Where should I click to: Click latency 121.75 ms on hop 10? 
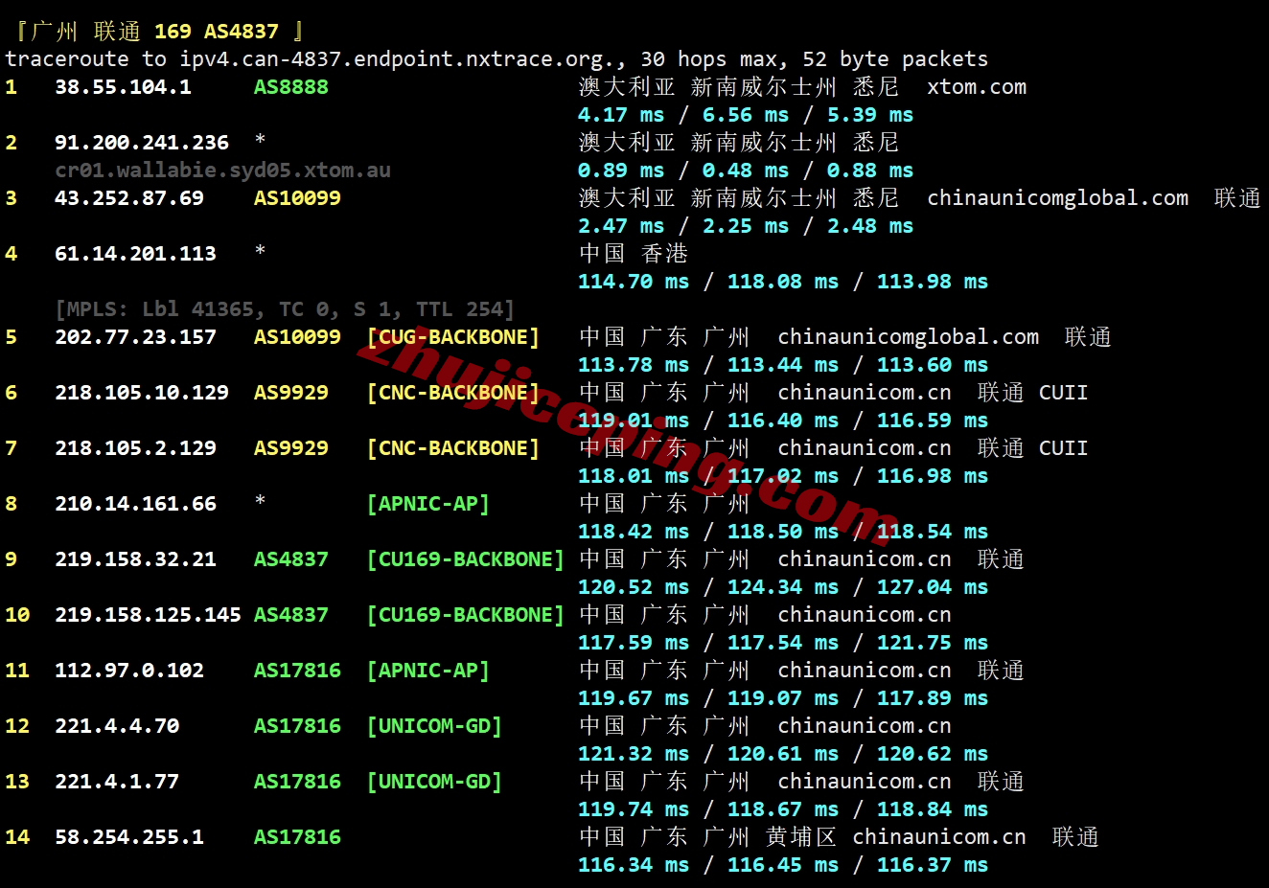coord(933,643)
